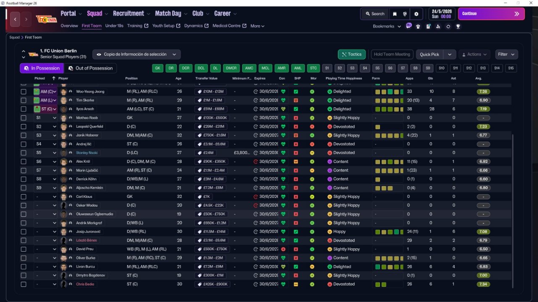Open the Career menu
Viewport: 538px width, 302px height.
(x=225, y=13)
